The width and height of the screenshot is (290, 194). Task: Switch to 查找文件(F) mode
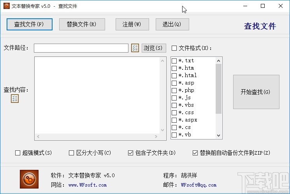pos(30,24)
